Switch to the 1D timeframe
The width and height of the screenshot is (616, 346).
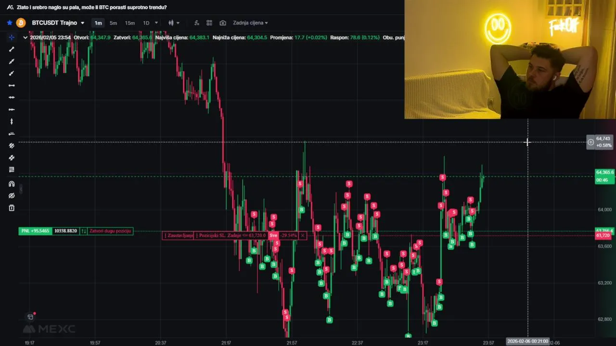tap(146, 23)
